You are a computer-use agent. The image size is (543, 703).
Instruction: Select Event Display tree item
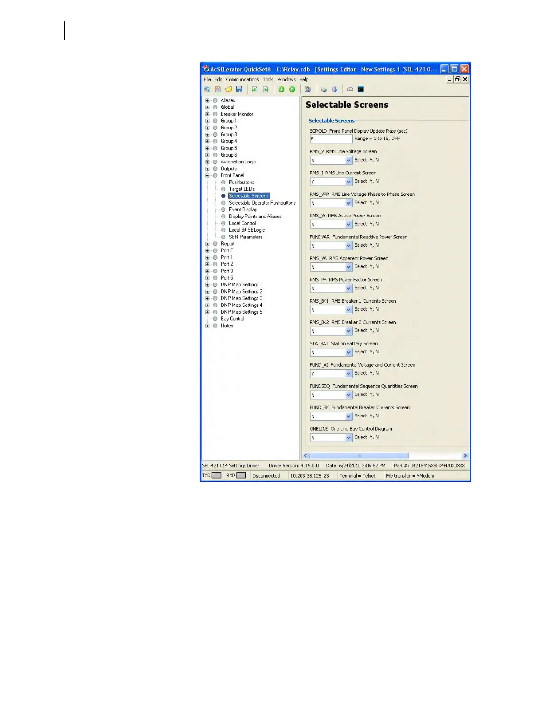pyautogui.click(x=243, y=209)
